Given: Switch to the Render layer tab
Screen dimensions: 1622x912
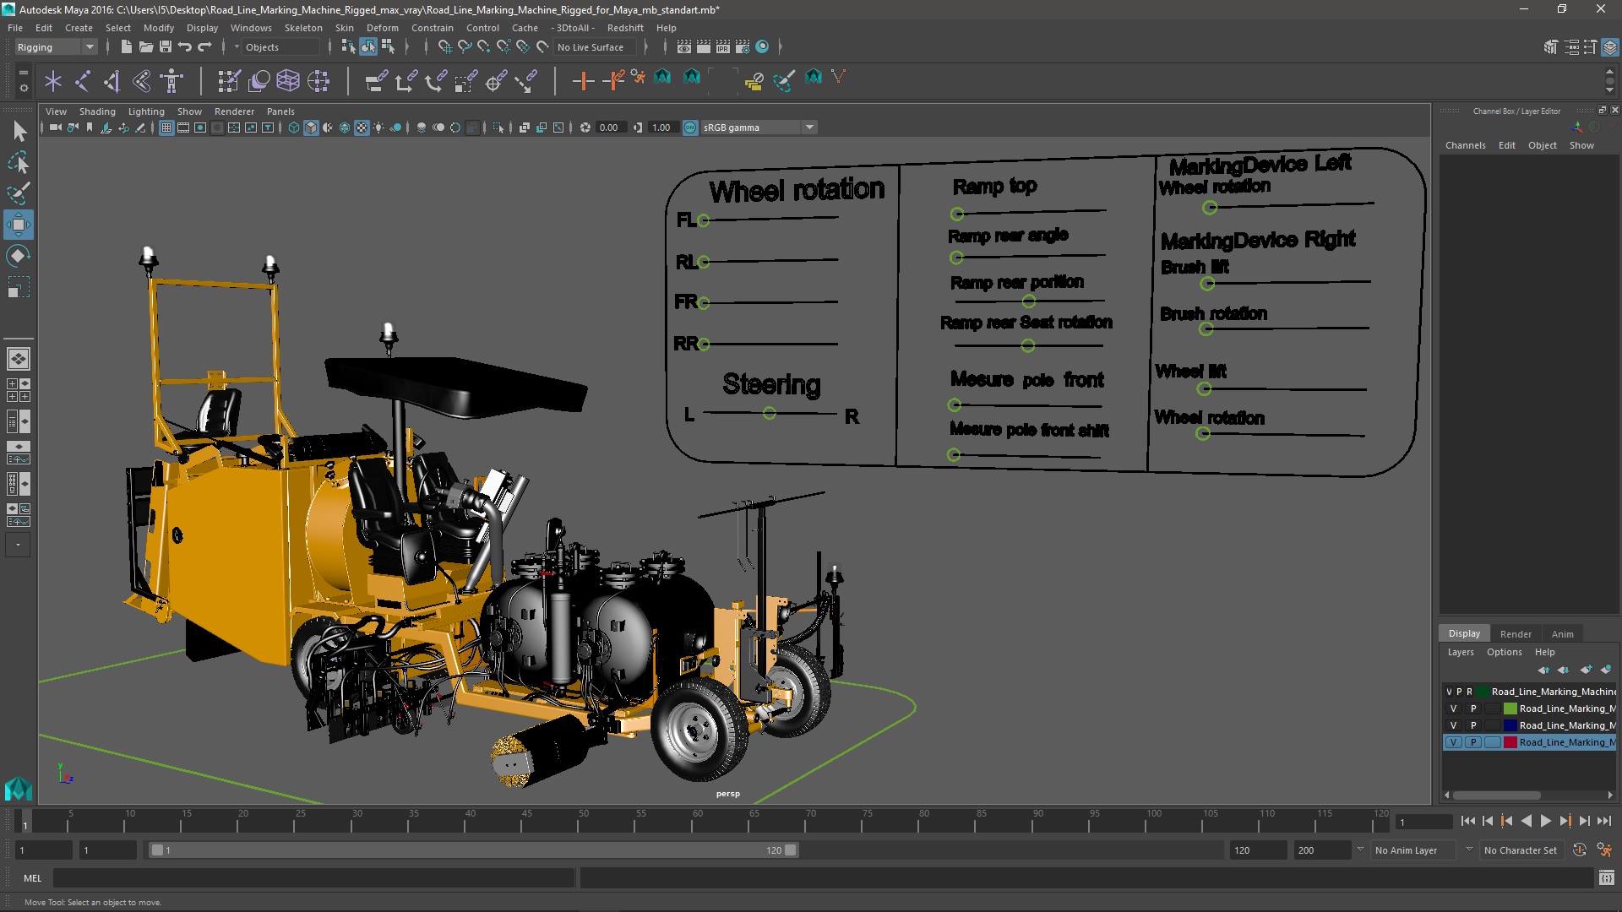Looking at the screenshot, I should pyautogui.click(x=1516, y=634).
